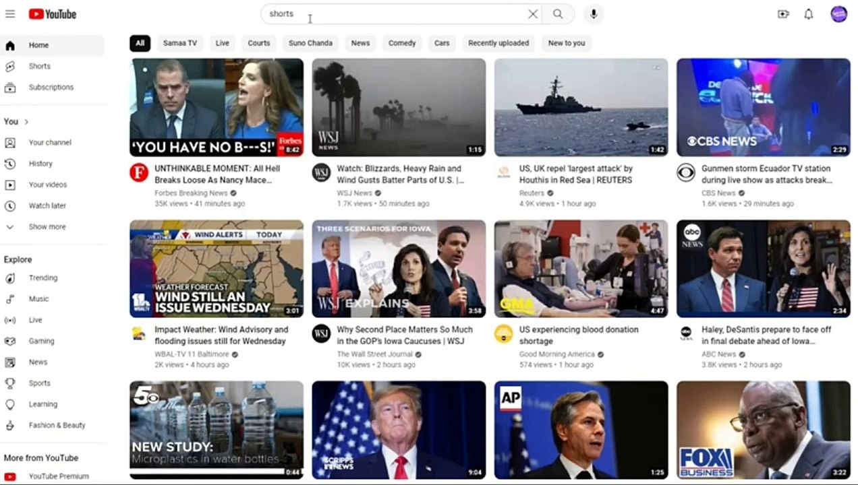Open the microplastics water bottles thumbnail
Screen dimensions: 858x485
(217, 430)
